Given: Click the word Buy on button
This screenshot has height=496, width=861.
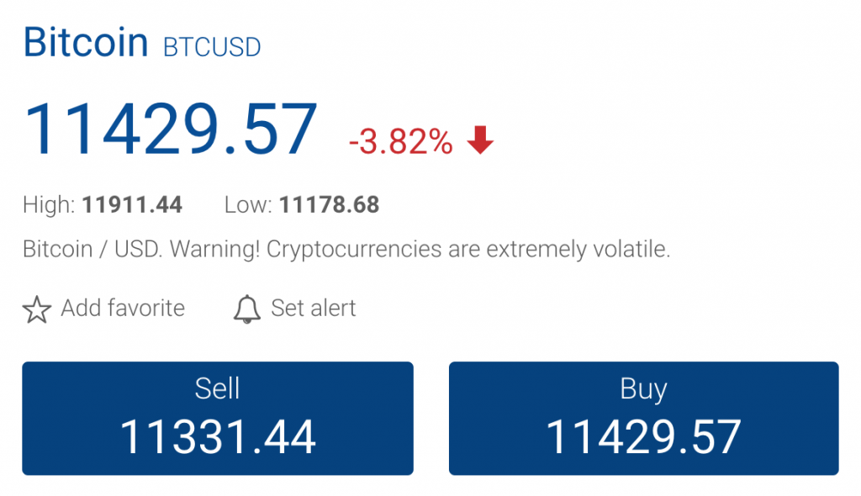Looking at the screenshot, I should click(643, 389).
